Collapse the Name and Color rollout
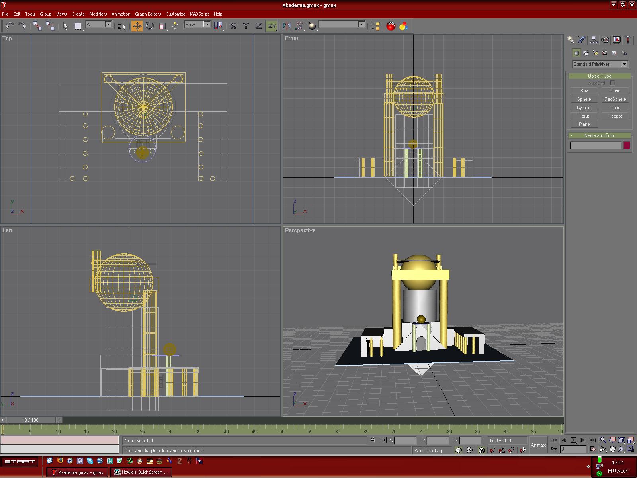Screen dimensions: 637x478 tap(599, 135)
